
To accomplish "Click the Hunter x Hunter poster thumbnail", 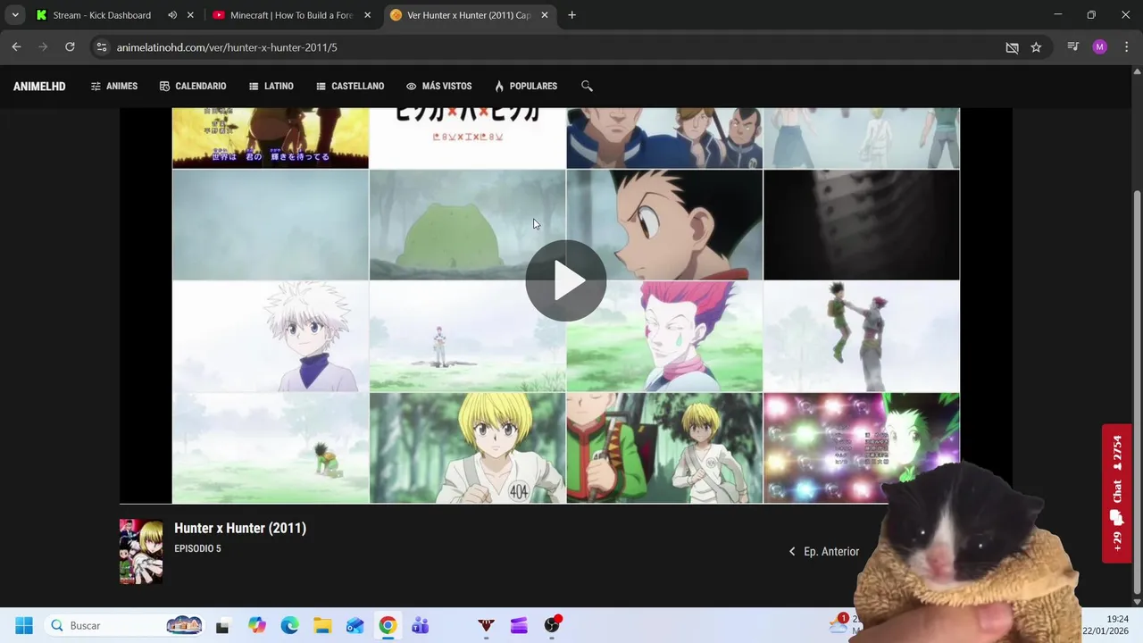I will (x=141, y=551).
